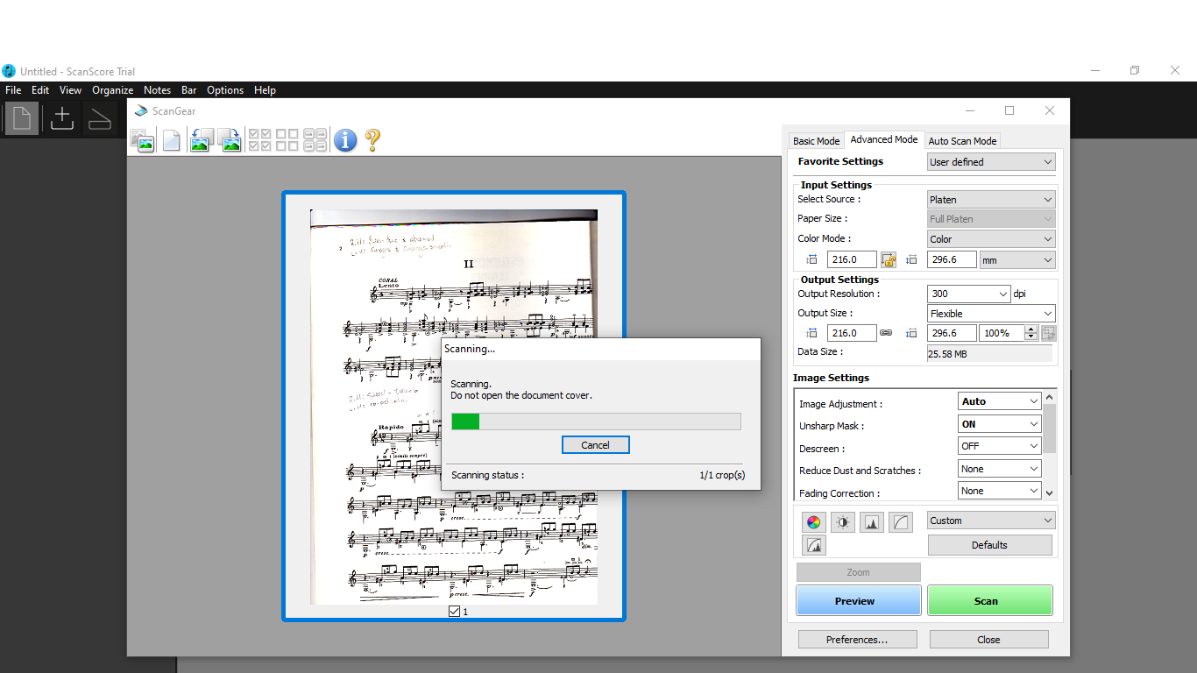Click the select all frames icon
Image resolution: width=1197 pixels, height=673 pixels.
tap(260, 140)
